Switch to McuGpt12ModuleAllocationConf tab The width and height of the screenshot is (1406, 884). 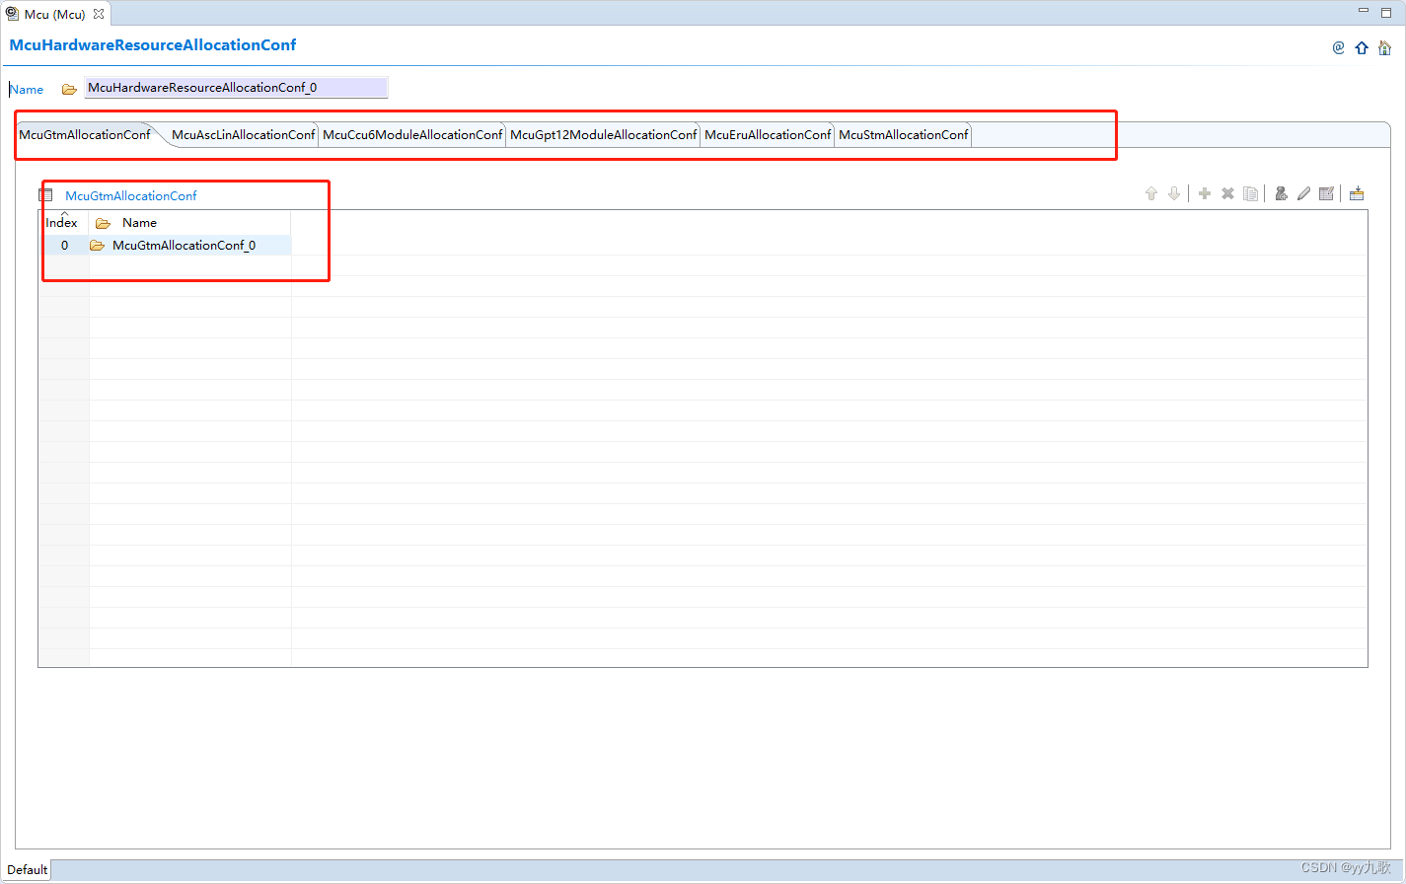pyautogui.click(x=603, y=134)
